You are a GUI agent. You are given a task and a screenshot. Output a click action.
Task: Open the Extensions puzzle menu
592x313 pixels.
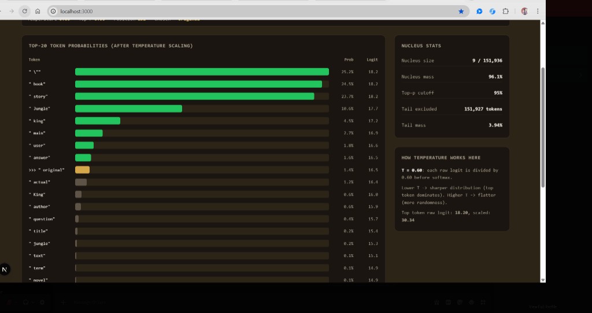[x=505, y=12]
